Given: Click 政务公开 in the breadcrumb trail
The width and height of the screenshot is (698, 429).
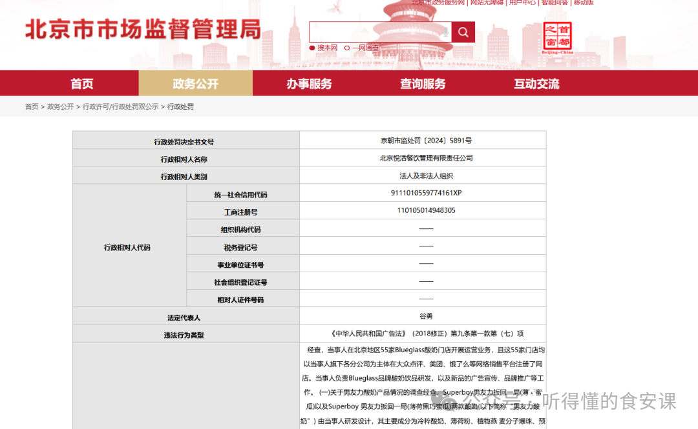Looking at the screenshot, I should point(60,106).
